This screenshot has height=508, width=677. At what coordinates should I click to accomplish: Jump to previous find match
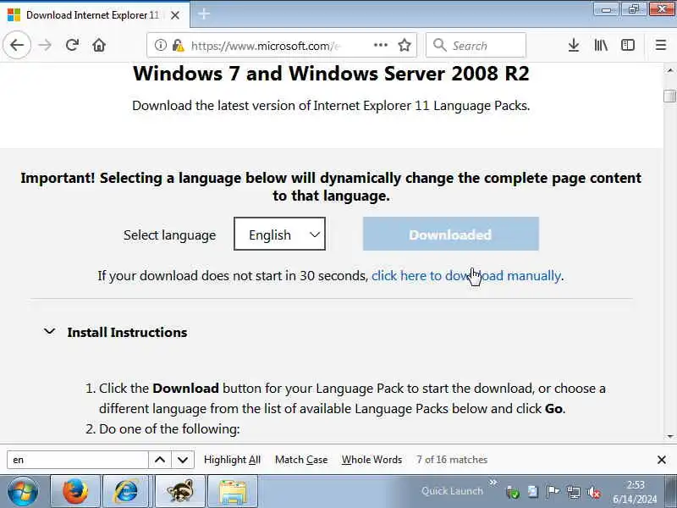[160, 460]
